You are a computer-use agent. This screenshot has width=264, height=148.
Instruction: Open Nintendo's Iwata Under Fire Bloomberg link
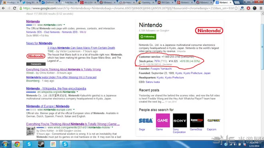[x=61, y=77]
